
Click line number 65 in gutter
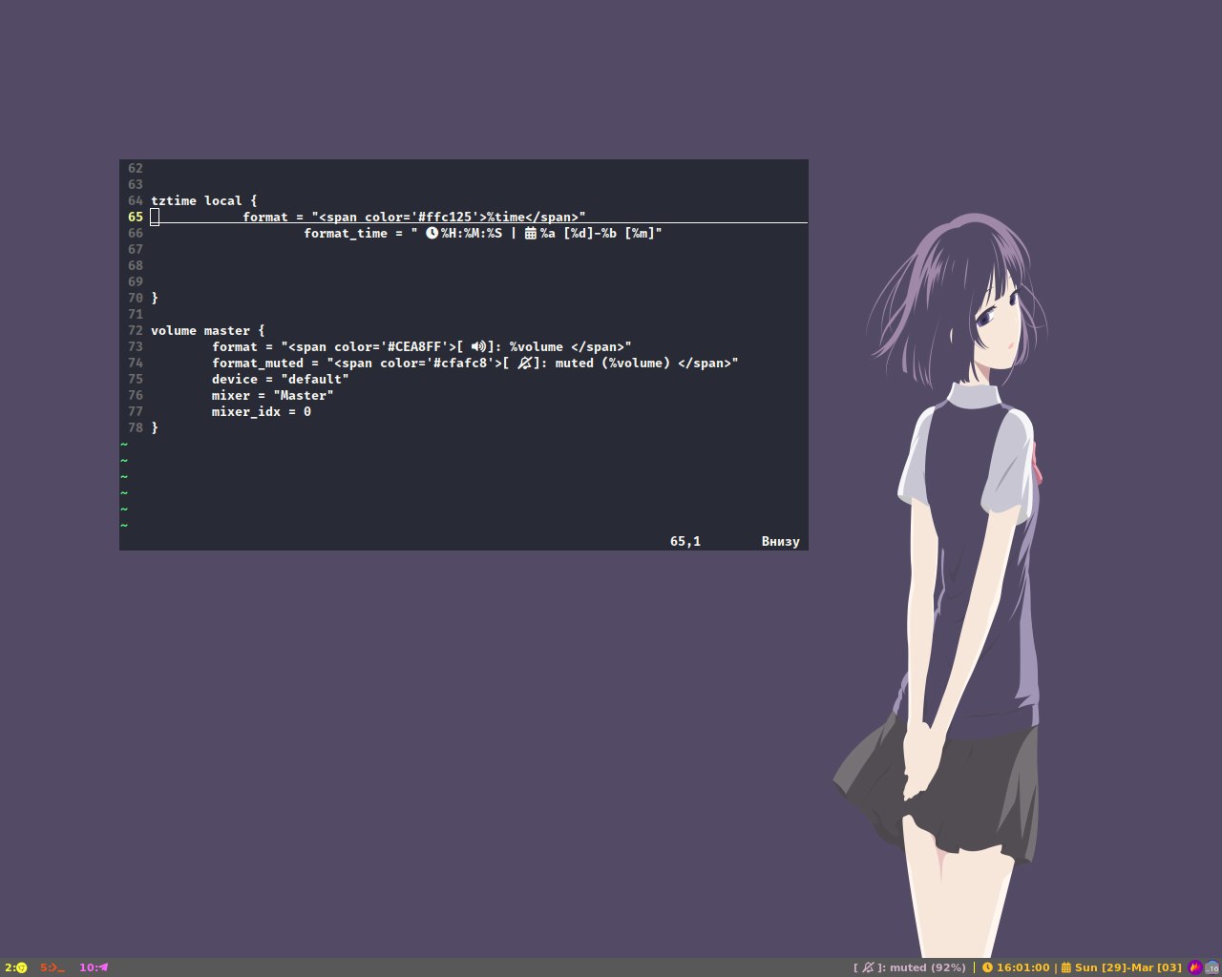(x=136, y=218)
